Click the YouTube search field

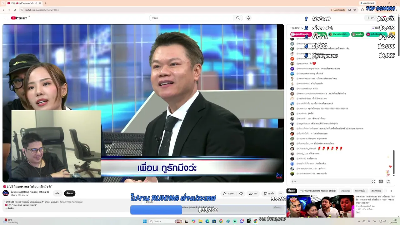coord(191,18)
